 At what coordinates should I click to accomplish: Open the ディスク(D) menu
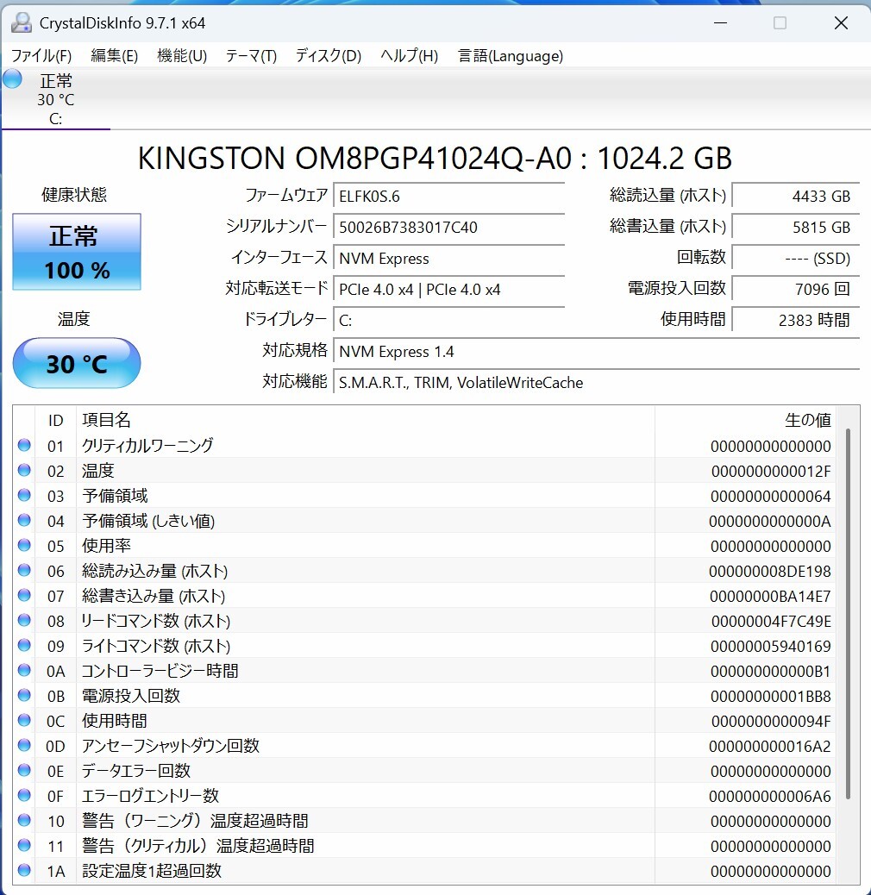328,56
